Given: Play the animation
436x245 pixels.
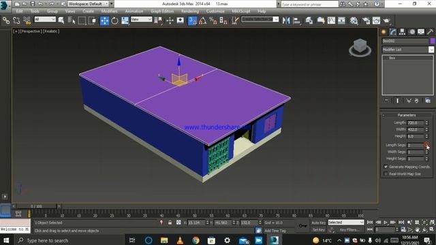Looking at the screenshot, I should (386, 223).
